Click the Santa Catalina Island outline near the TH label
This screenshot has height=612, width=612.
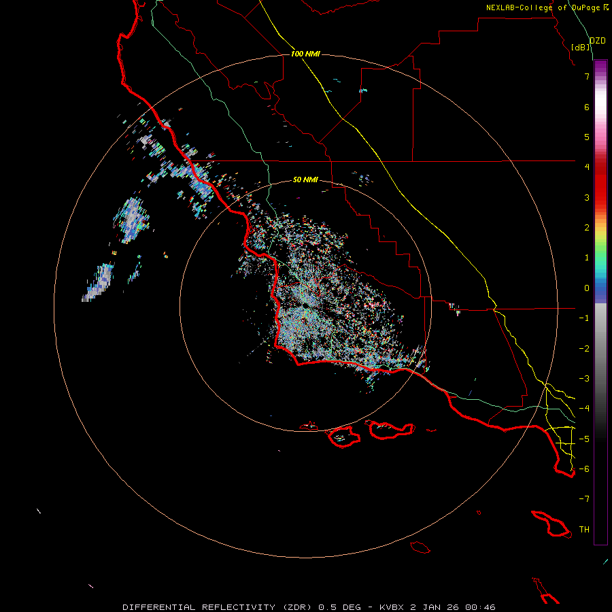[x=551, y=524]
